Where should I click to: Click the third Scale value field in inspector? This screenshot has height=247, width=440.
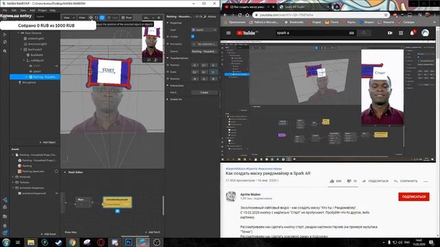tap(214, 72)
